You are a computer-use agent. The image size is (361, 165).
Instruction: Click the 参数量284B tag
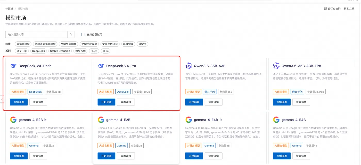coord(54,92)
